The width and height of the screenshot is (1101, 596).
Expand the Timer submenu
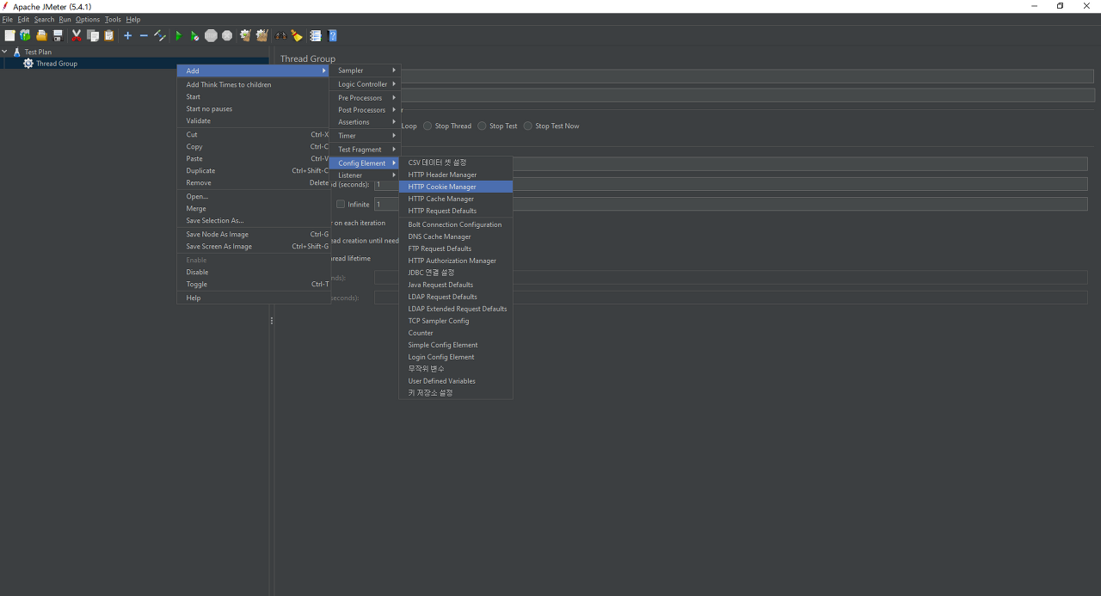366,136
